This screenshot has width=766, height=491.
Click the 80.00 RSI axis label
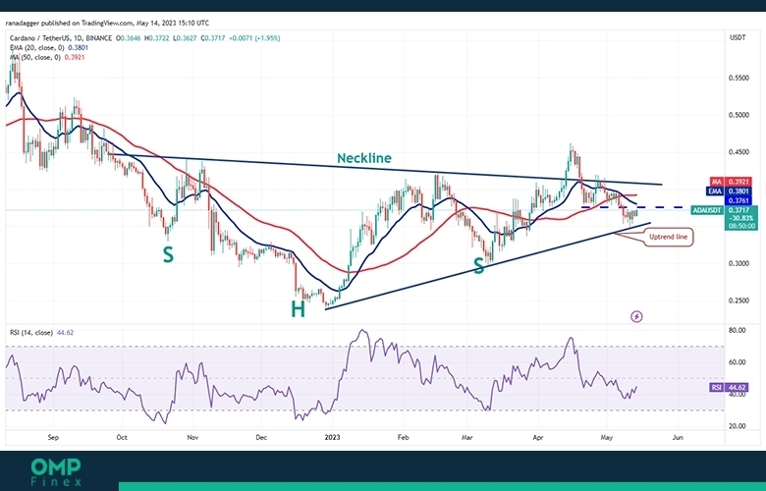pos(738,330)
